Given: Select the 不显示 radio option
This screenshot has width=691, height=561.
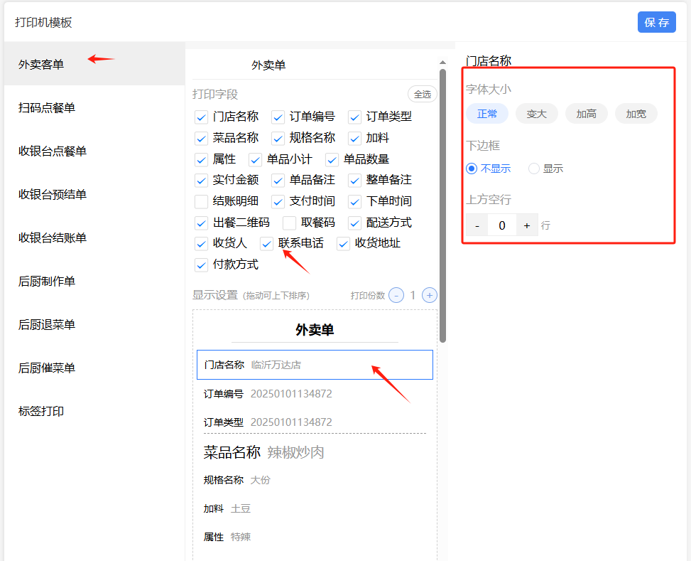Looking at the screenshot, I should (x=472, y=169).
